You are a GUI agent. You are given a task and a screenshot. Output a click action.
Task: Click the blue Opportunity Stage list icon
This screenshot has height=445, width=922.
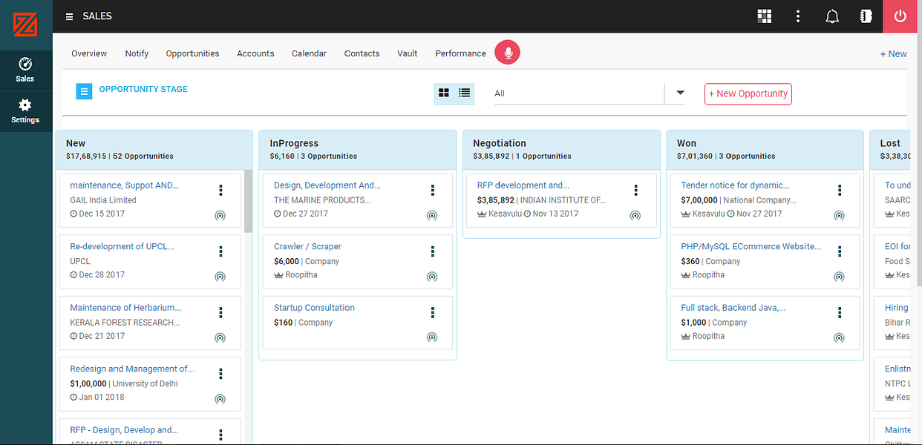[x=84, y=91]
